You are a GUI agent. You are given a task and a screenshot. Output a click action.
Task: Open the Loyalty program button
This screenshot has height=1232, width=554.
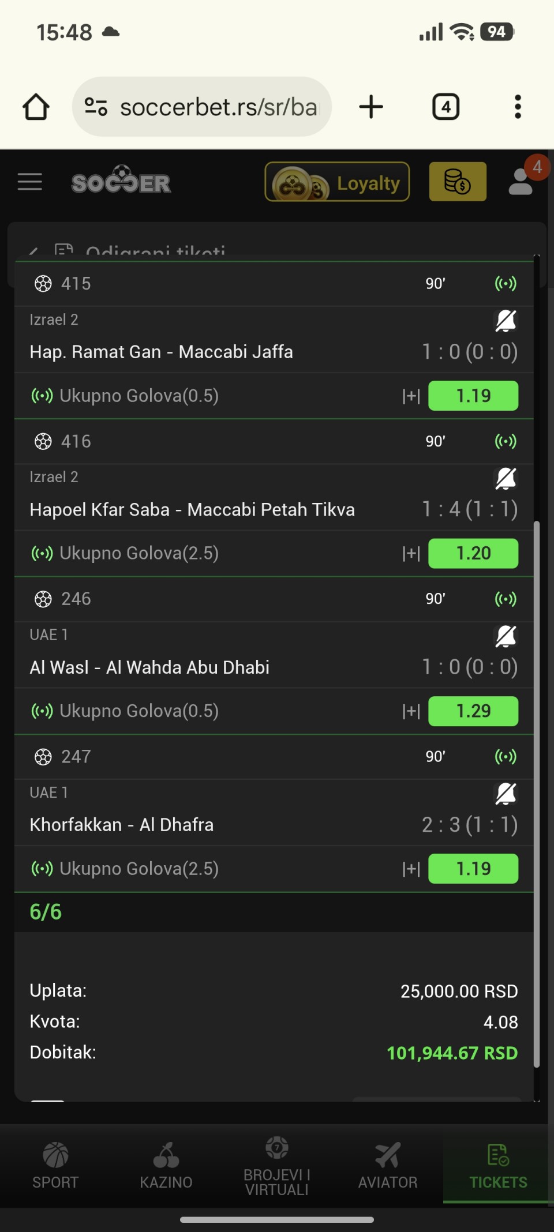click(337, 182)
